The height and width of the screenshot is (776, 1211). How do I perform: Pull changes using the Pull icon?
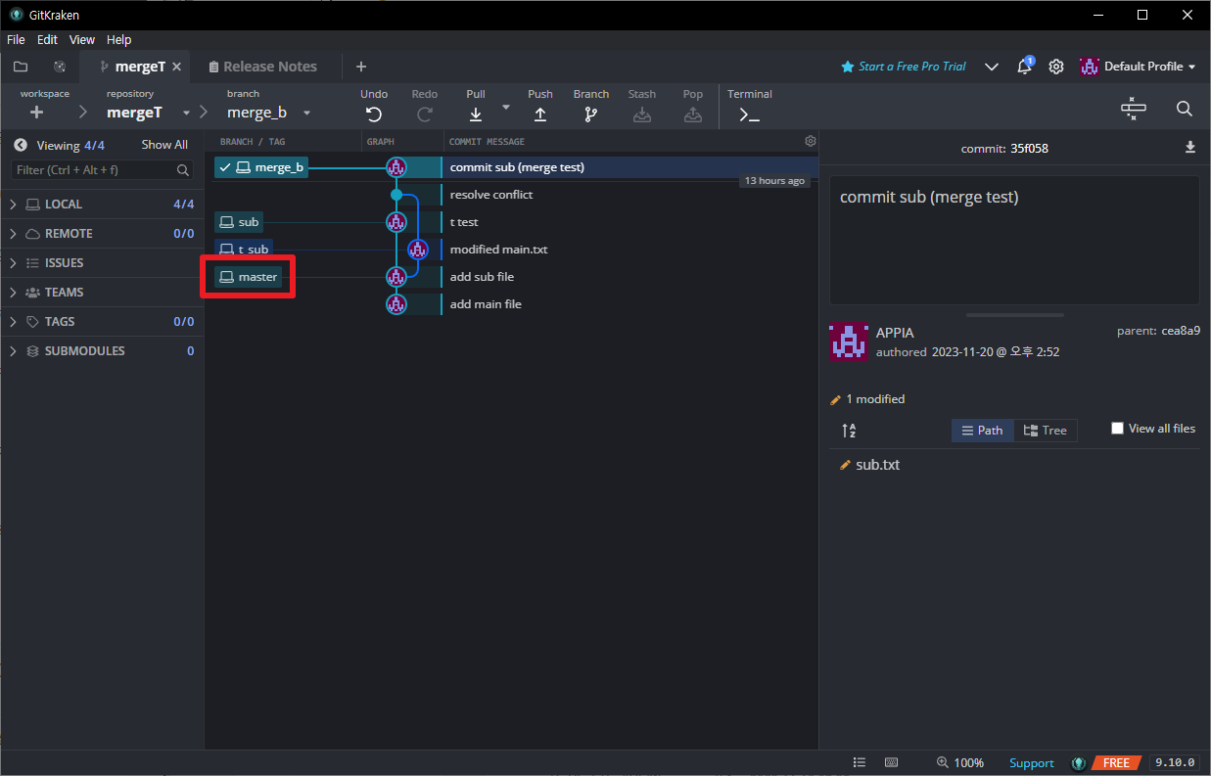coord(476,114)
